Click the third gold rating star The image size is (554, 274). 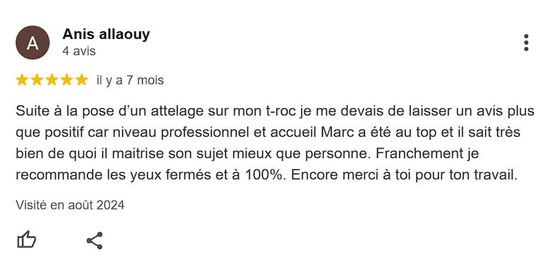tap(52, 80)
